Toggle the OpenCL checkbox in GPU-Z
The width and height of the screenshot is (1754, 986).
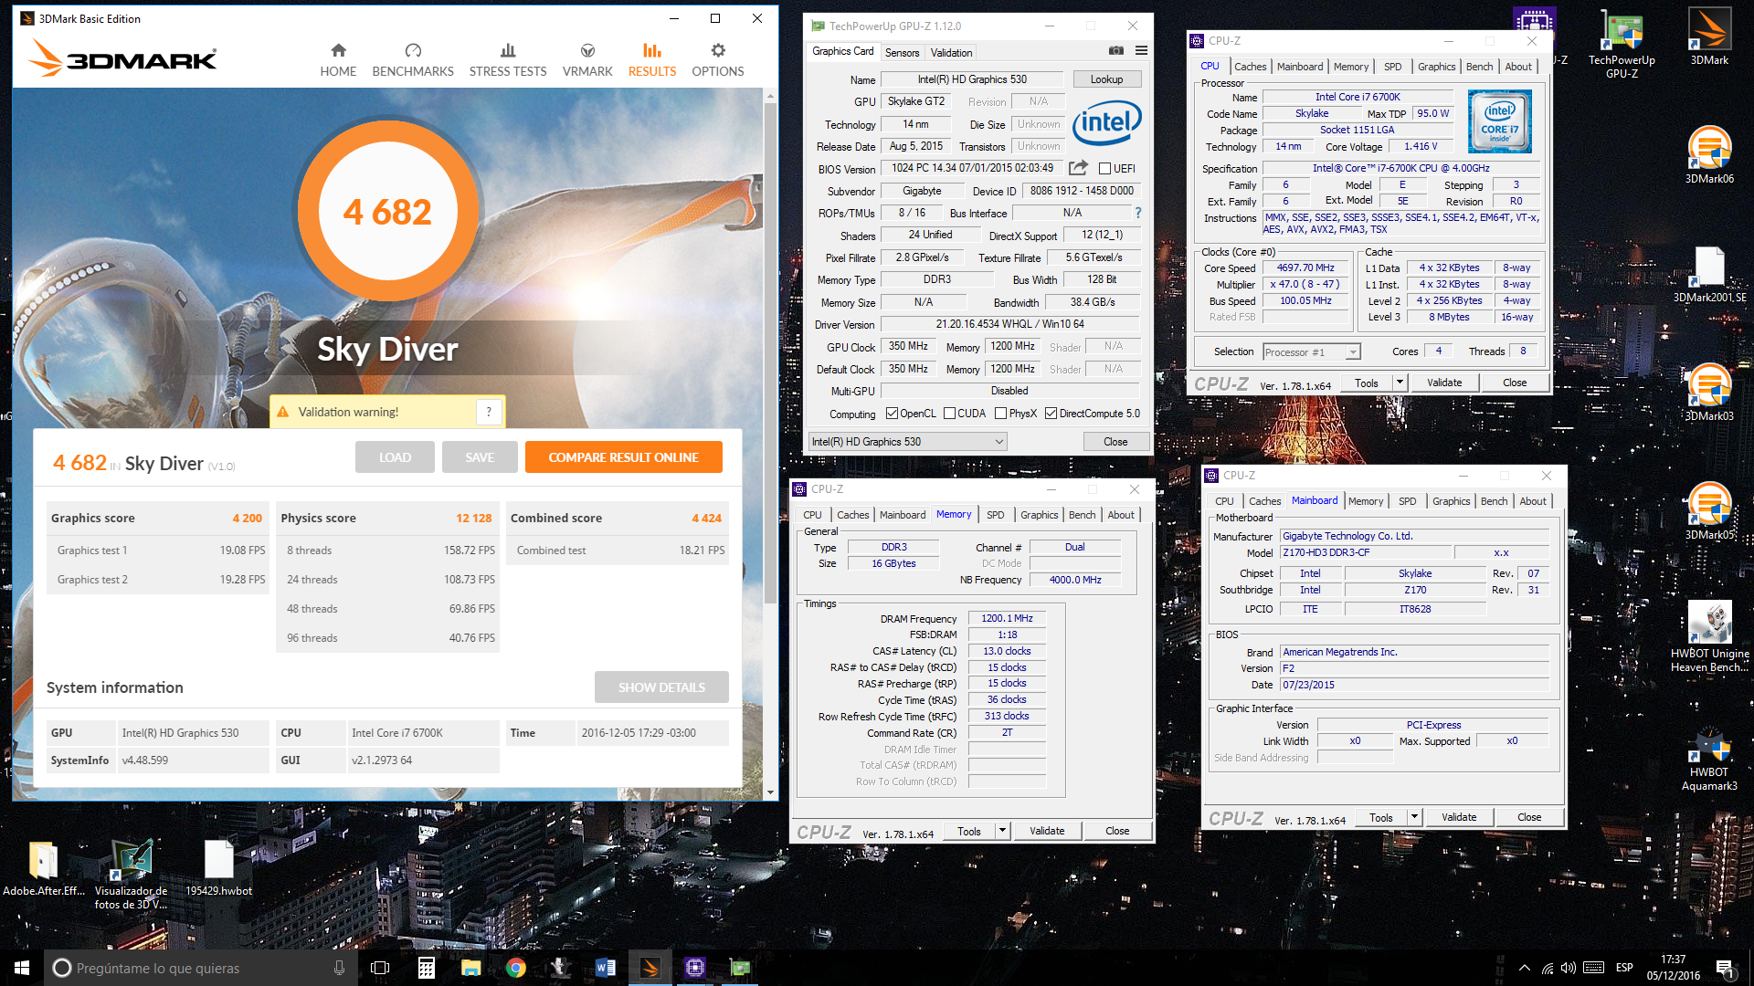(x=892, y=414)
